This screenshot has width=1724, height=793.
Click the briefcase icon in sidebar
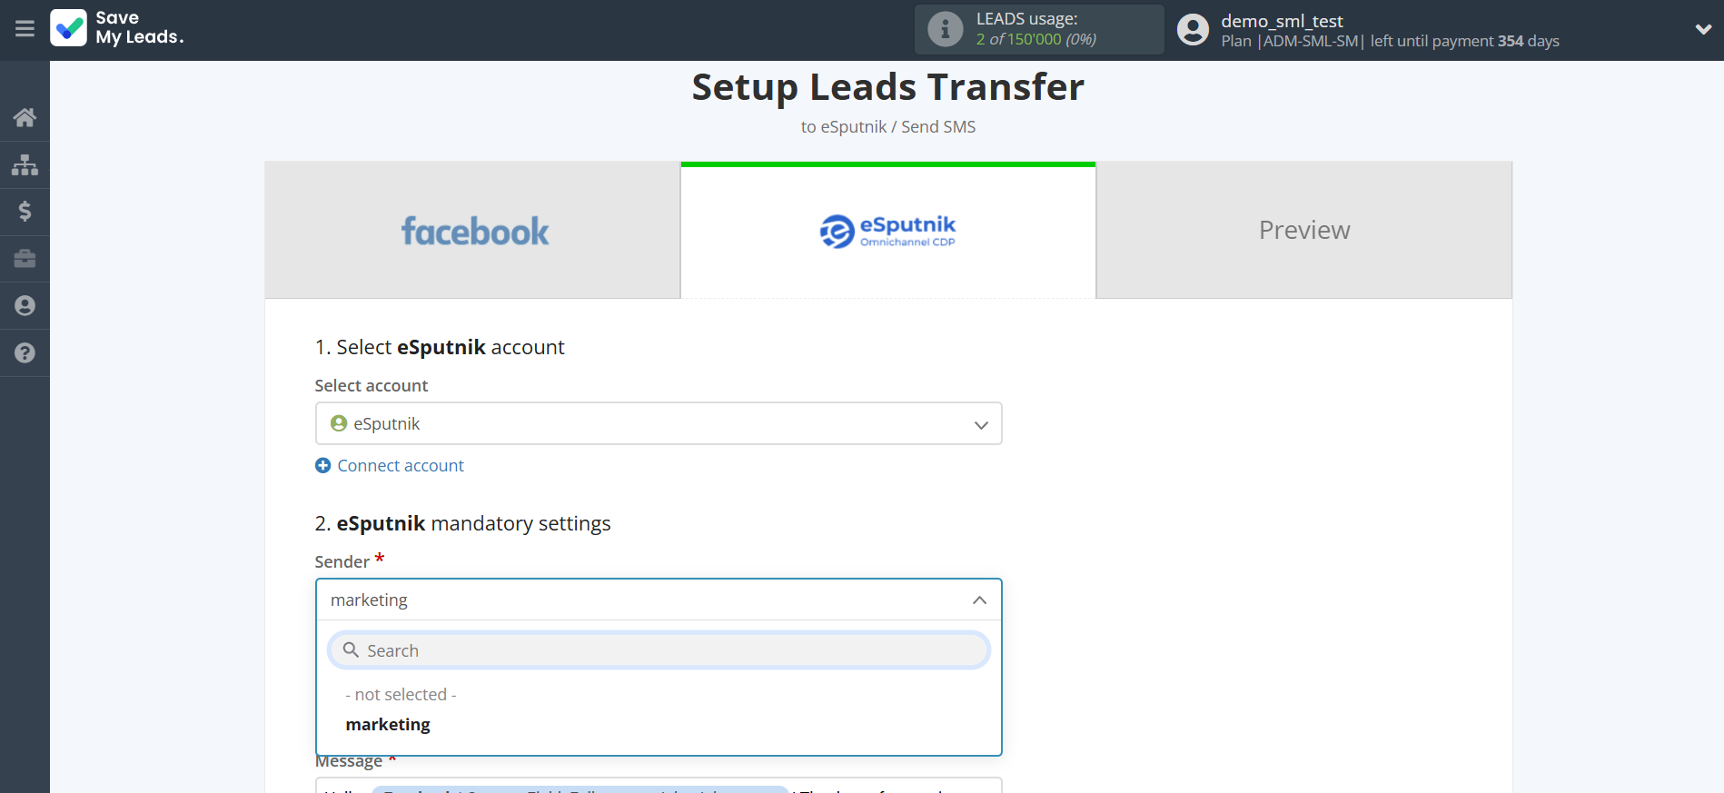[x=25, y=259]
